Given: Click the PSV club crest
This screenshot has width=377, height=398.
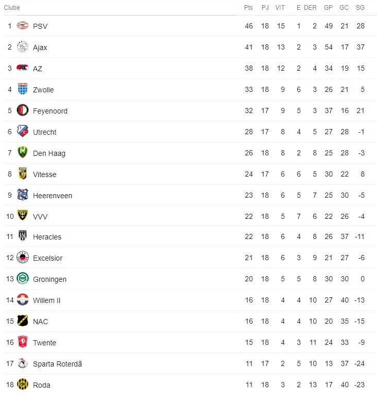Looking at the screenshot, I should coord(23,25).
